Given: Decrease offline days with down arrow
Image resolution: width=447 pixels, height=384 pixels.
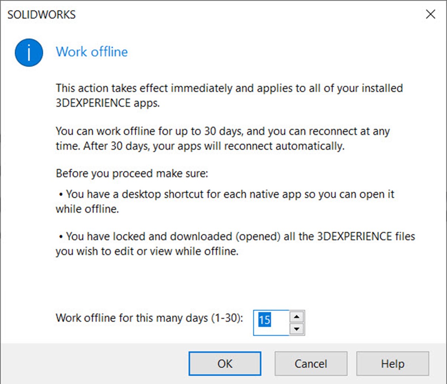Looking at the screenshot, I should click(297, 329).
